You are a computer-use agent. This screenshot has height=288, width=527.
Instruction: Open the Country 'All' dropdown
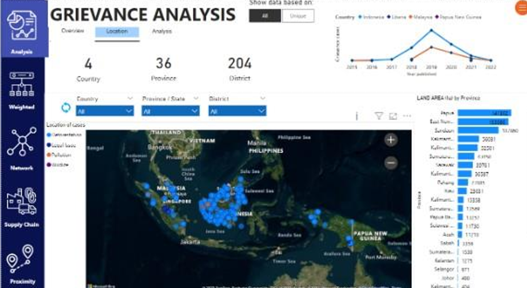(104, 111)
